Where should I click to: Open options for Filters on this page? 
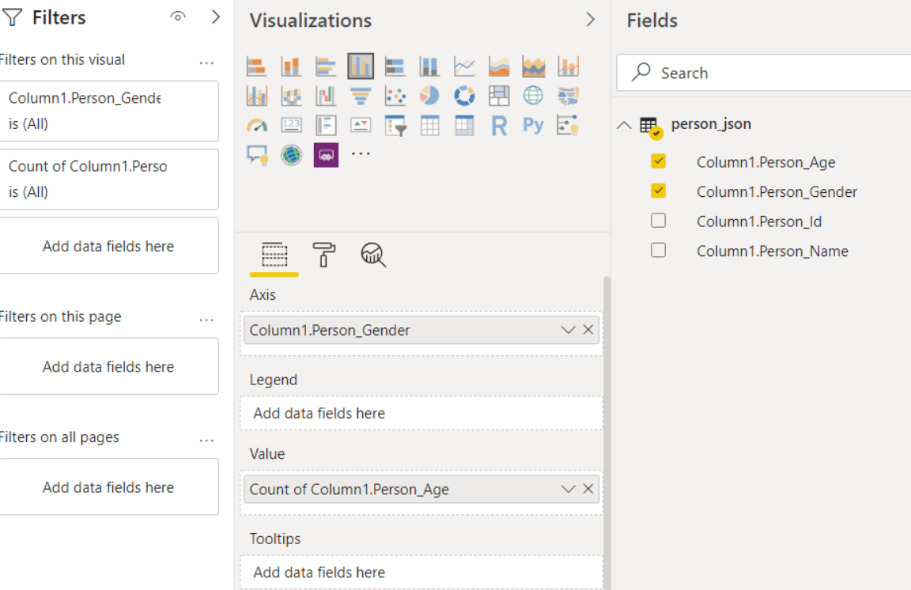coord(206,320)
